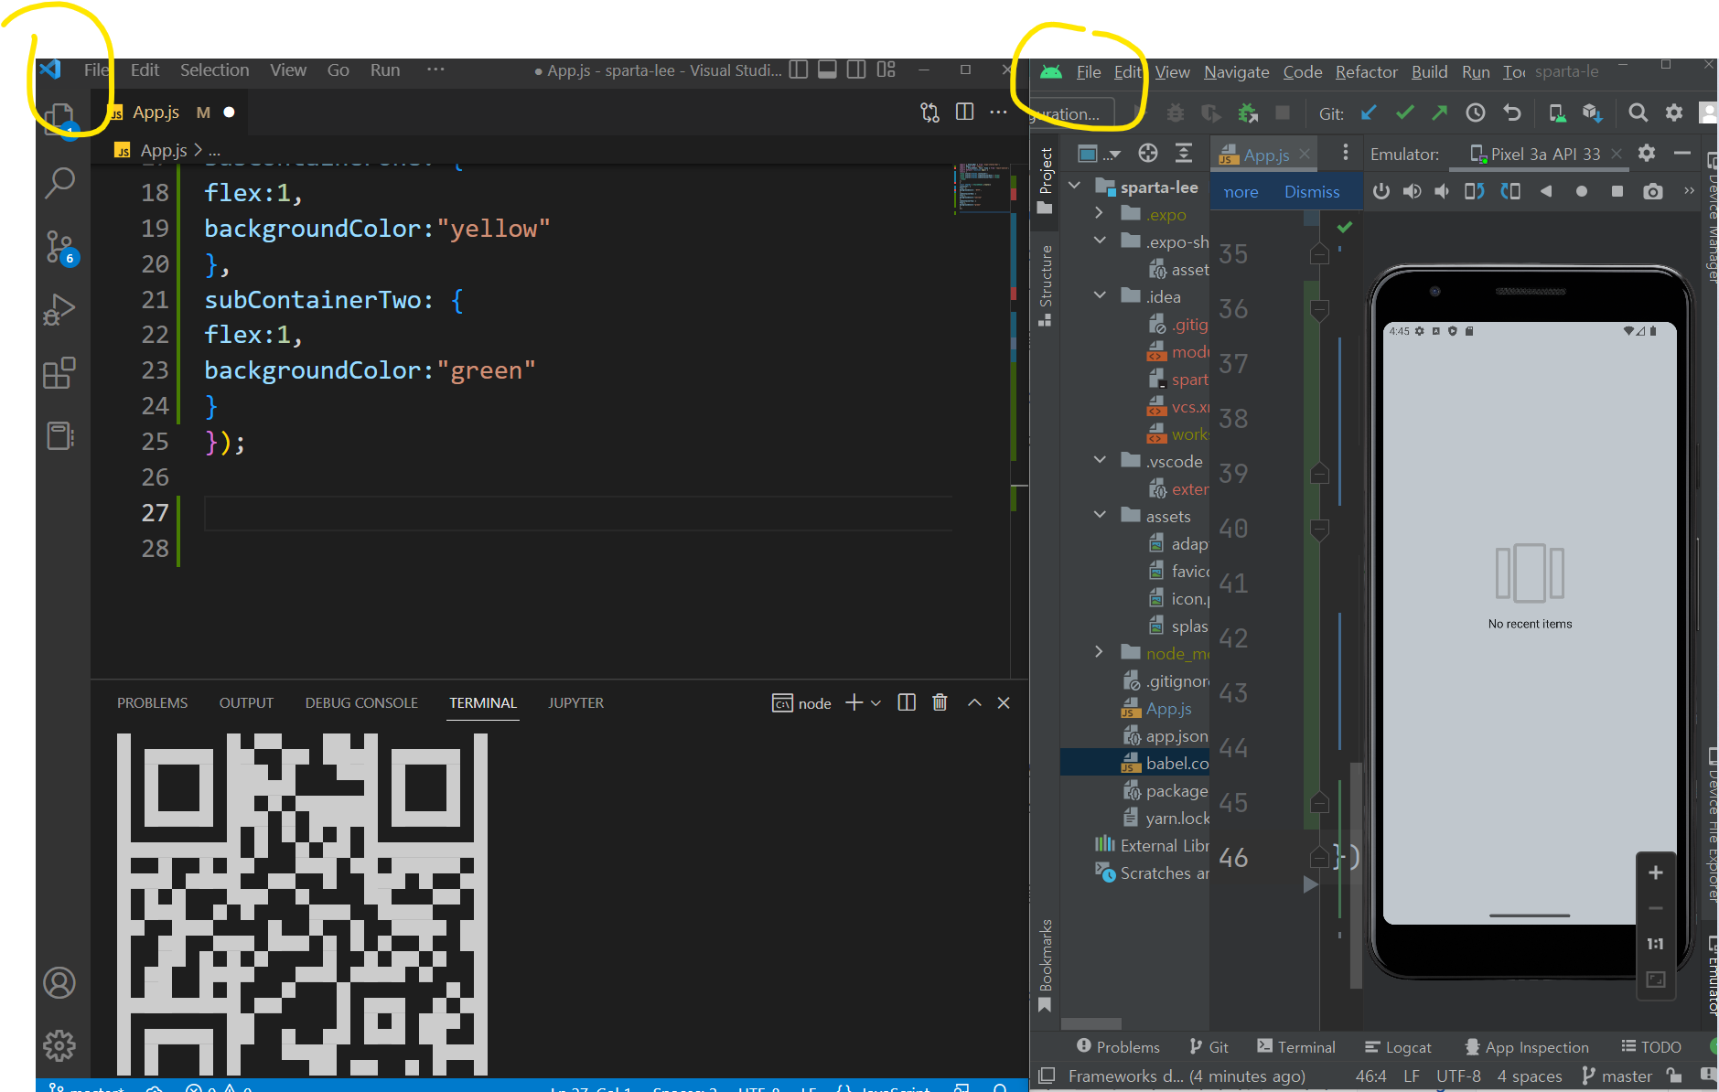Open the TODO tool window
Image resolution: width=1719 pixels, height=1092 pixels.
[1651, 1047]
